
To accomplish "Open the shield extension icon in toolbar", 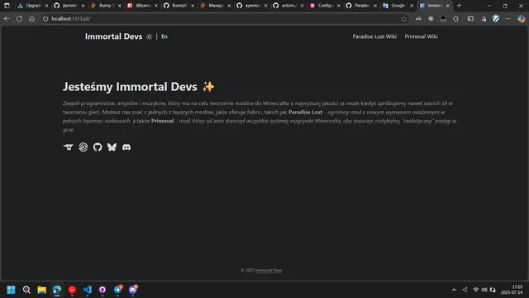I will (x=431, y=19).
